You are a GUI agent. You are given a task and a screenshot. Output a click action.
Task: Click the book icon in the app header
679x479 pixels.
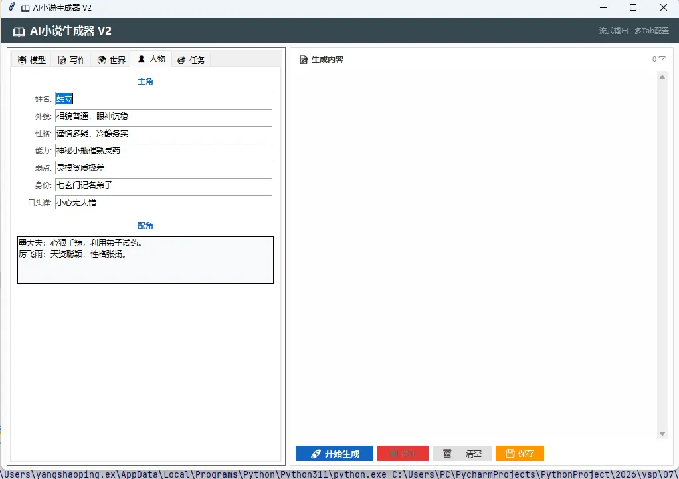click(19, 31)
